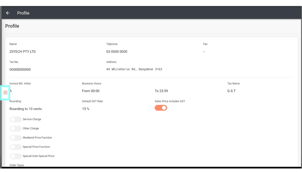Open the Default GST Rate 15 % value
This screenshot has height=172, width=302.
pyautogui.click(x=86, y=109)
